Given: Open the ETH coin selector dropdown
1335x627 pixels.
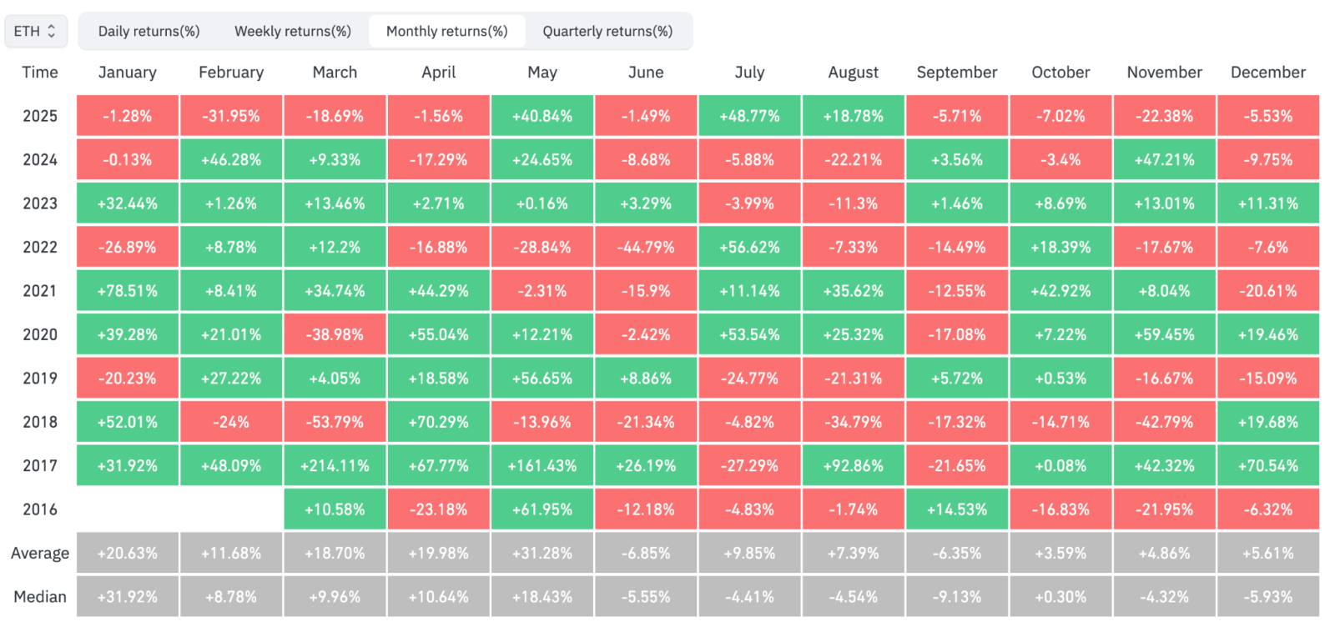Looking at the screenshot, I should coord(35,32).
